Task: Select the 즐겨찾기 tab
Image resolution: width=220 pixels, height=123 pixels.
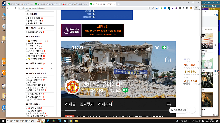Action: pos(87,104)
